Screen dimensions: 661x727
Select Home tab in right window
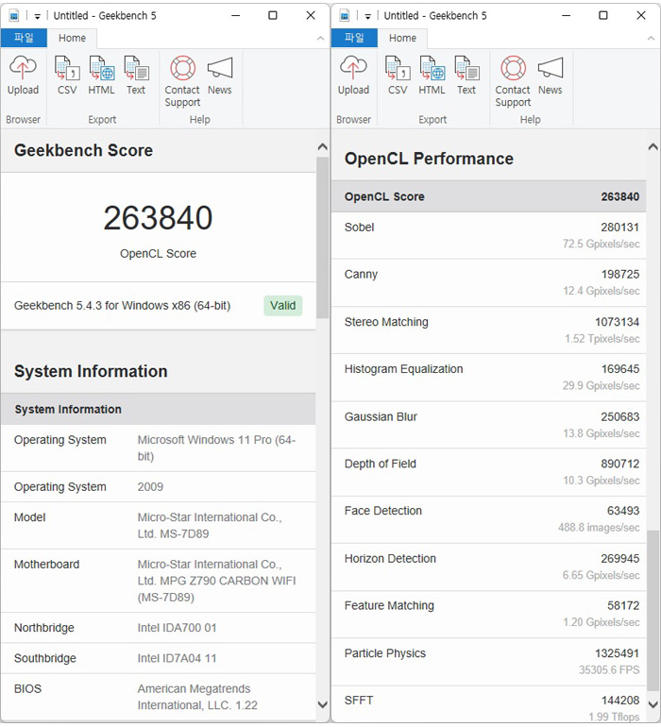point(402,38)
